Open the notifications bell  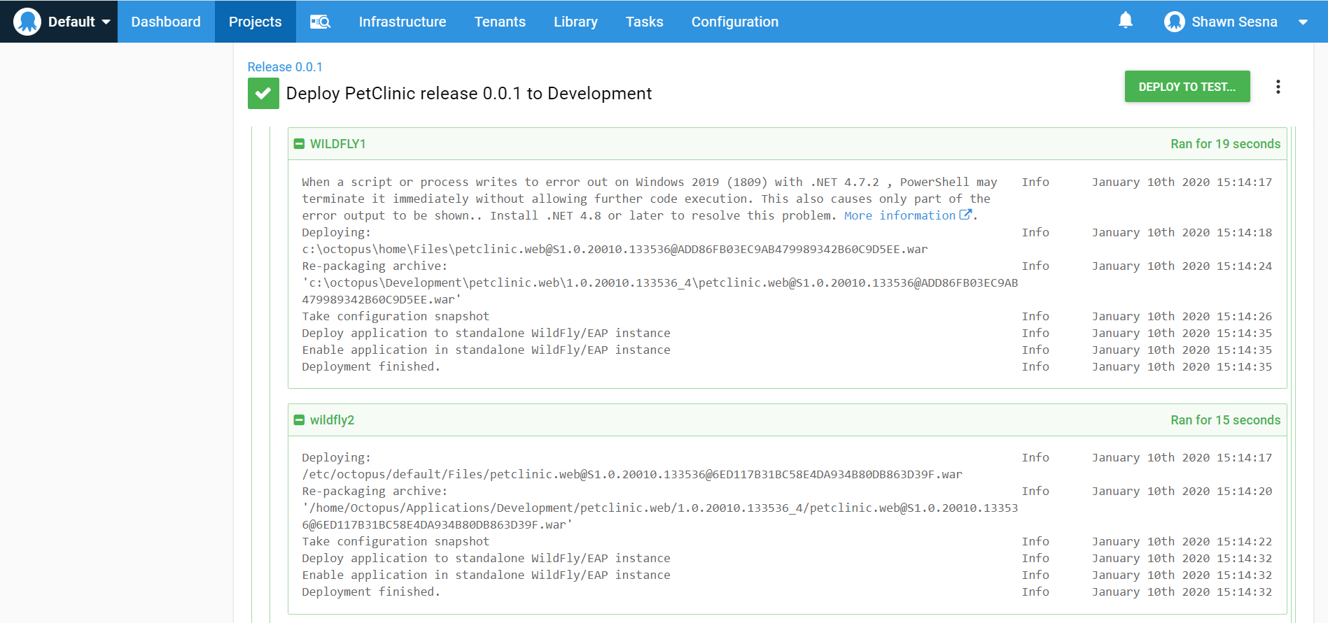click(1125, 20)
